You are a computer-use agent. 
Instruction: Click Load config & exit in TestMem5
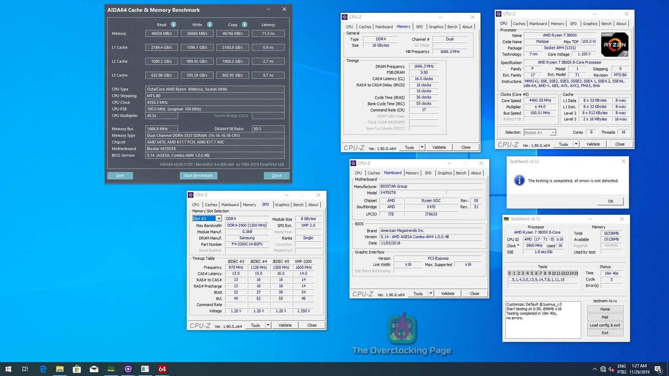coord(605,325)
